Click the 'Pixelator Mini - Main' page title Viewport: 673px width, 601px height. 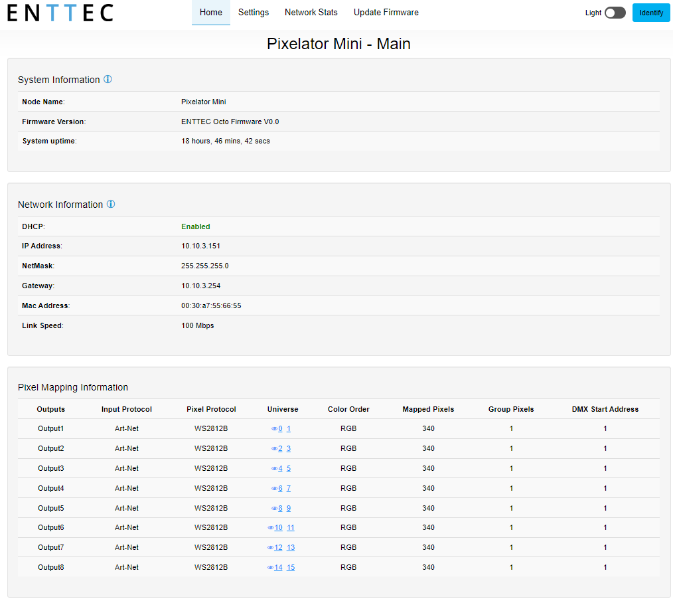[x=338, y=44]
